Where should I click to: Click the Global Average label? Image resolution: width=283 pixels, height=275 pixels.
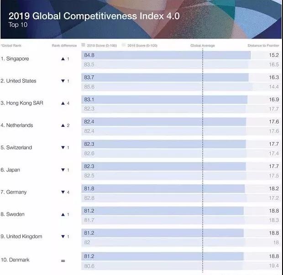pos(202,46)
